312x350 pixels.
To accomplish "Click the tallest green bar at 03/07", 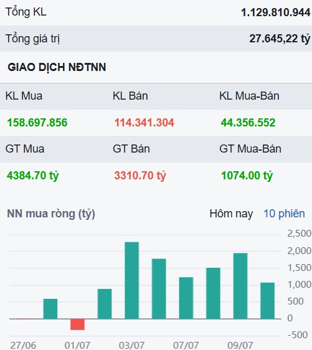I will pos(131,280).
